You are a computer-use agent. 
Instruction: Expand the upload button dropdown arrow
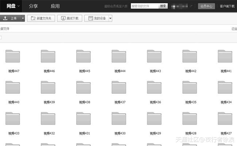pos(23,18)
